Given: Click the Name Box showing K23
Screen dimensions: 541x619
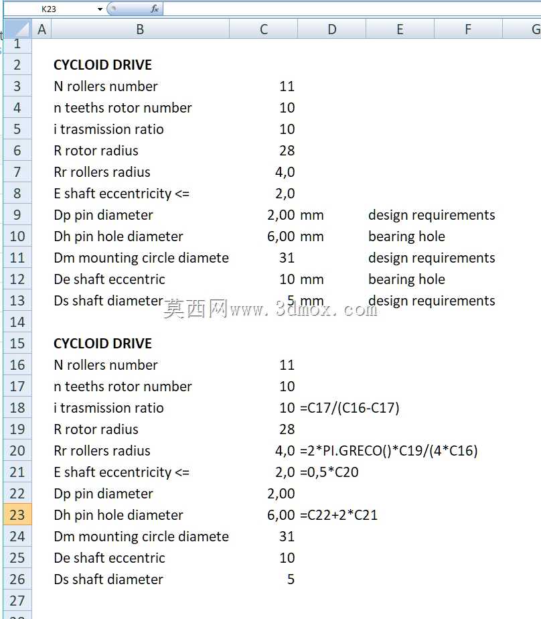Looking at the screenshot, I should coord(50,9).
